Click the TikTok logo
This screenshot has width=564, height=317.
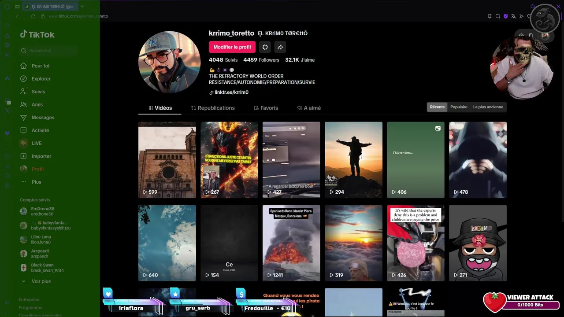pos(37,34)
